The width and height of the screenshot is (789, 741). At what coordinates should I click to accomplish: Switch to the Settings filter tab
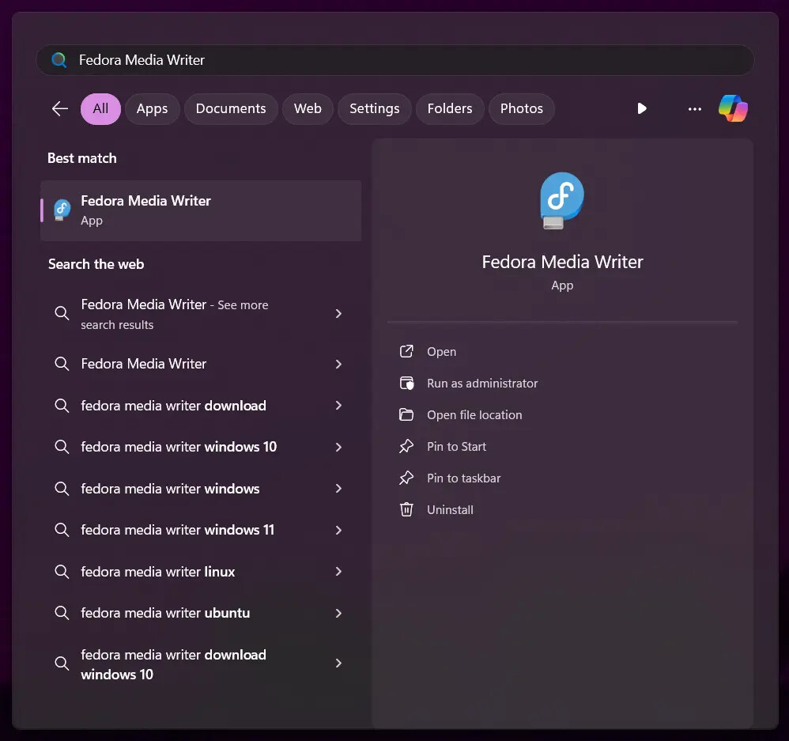(x=375, y=108)
